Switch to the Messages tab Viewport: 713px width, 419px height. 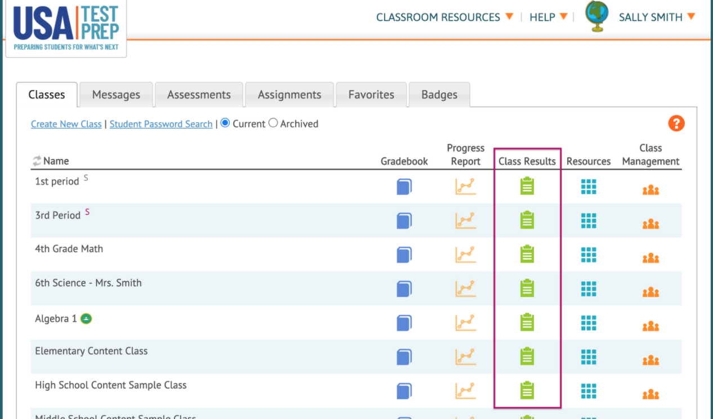(x=116, y=94)
